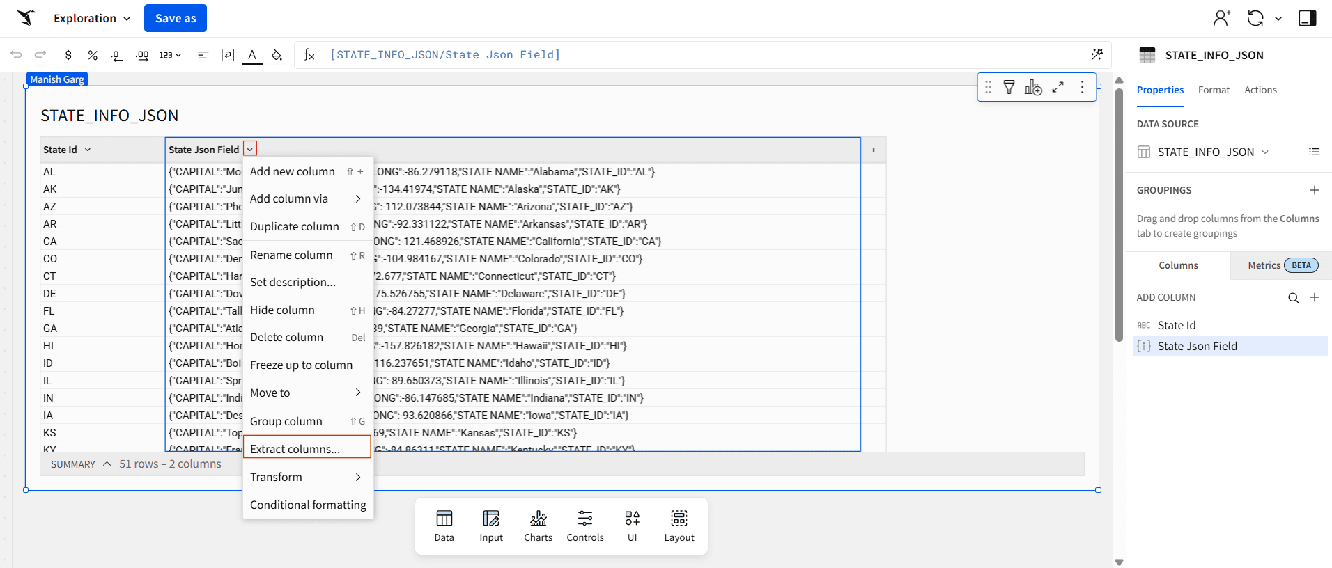Increase decimal places icon
The height and width of the screenshot is (568, 1332).
pyautogui.click(x=142, y=55)
